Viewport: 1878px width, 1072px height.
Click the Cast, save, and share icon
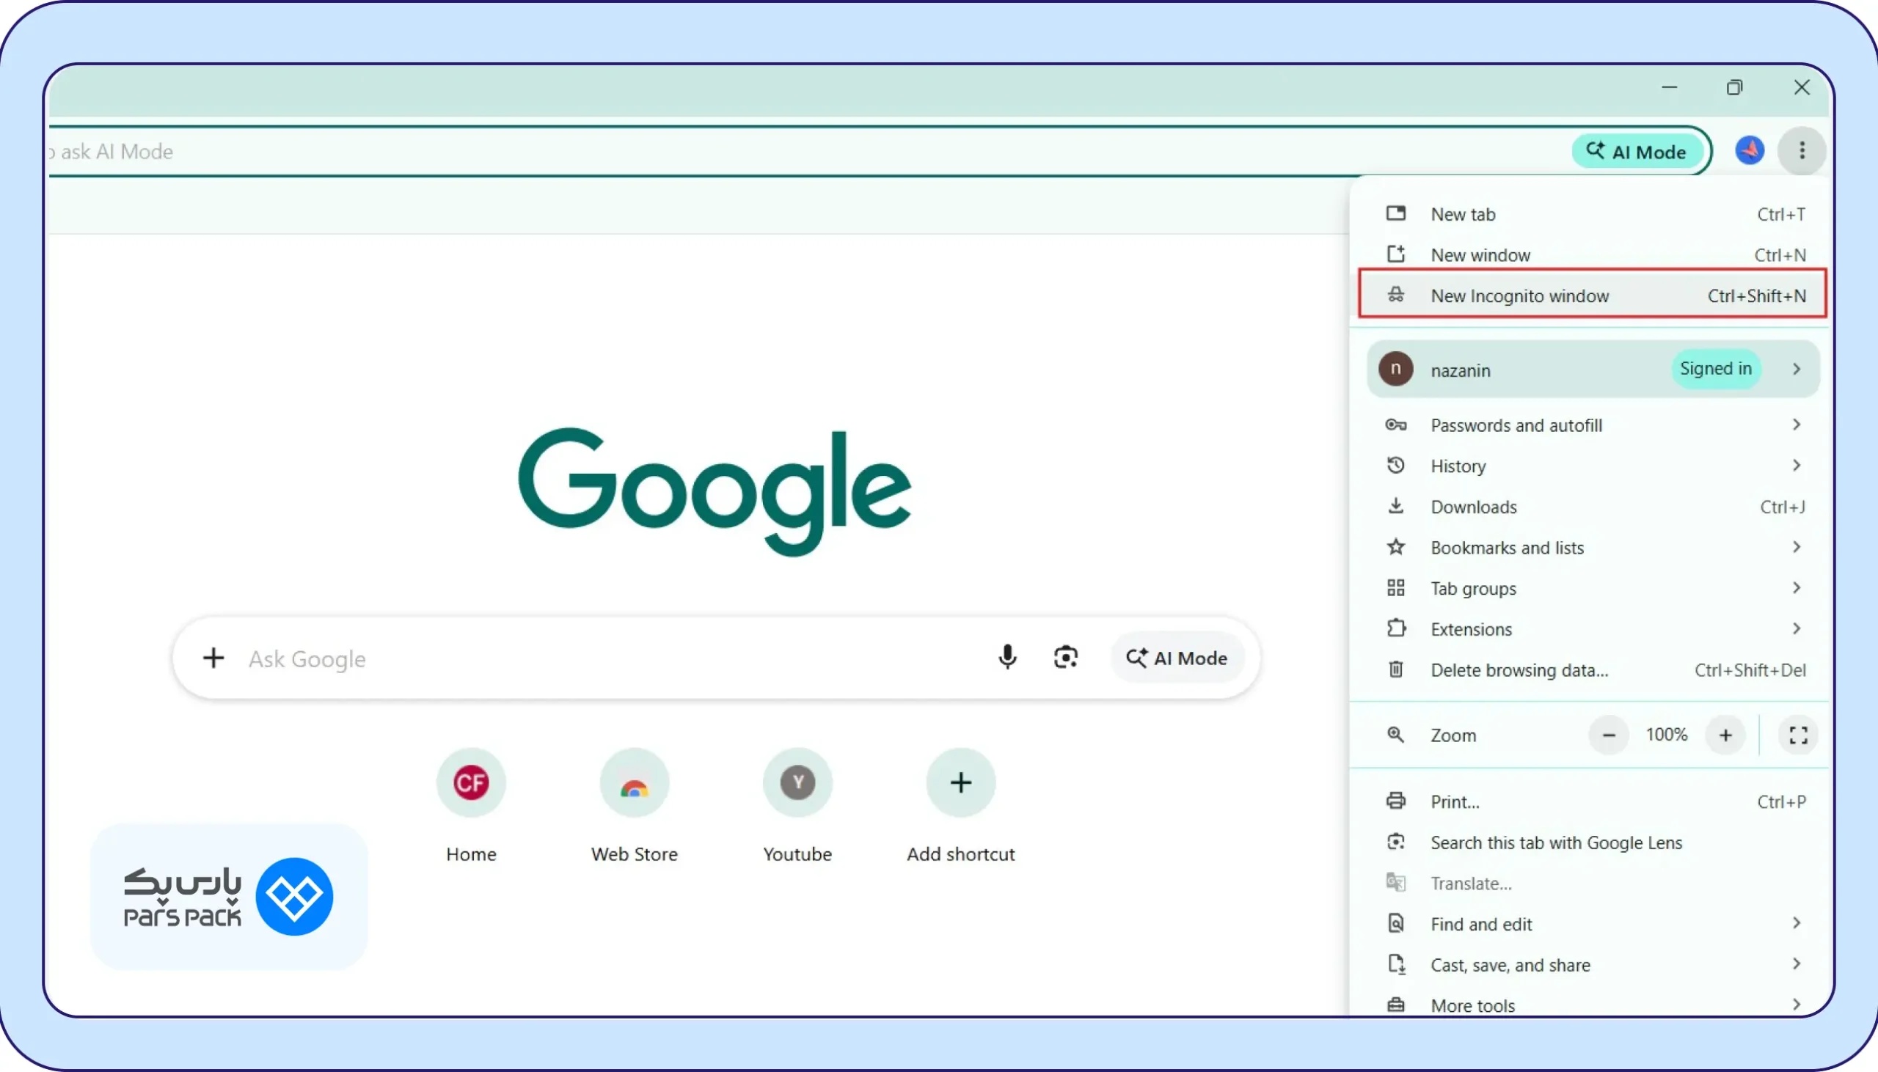[x=1395, y=963]
